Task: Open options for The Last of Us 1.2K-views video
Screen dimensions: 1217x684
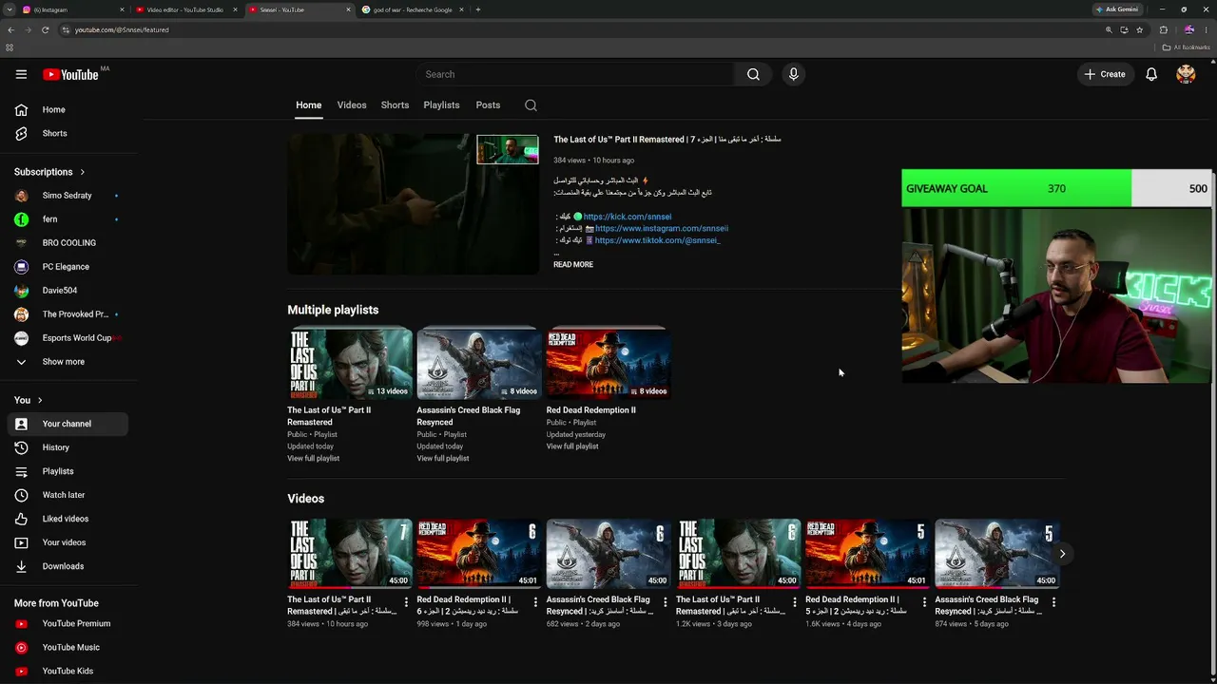Action: pyautogui.click(x=795, y=602)
